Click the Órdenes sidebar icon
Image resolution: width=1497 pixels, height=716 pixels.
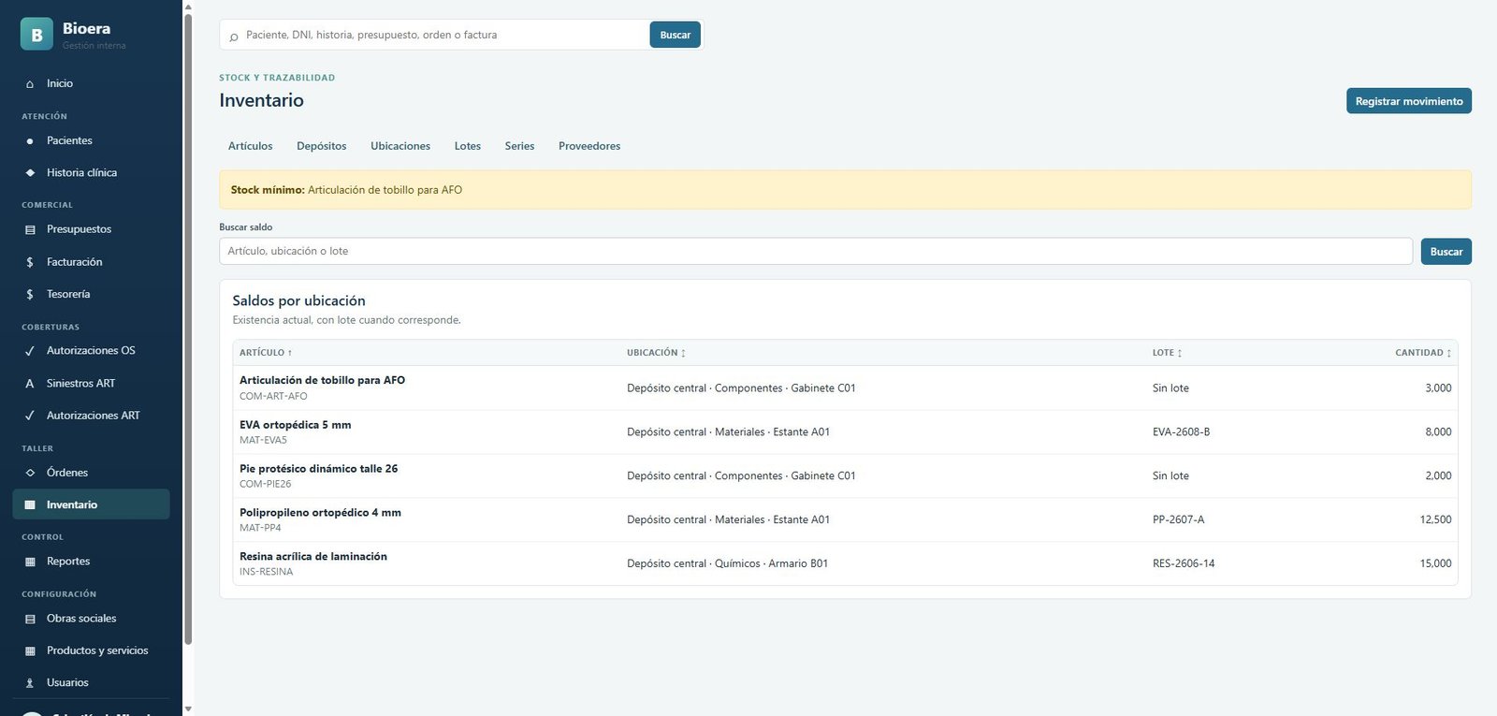tap(30, 473)
